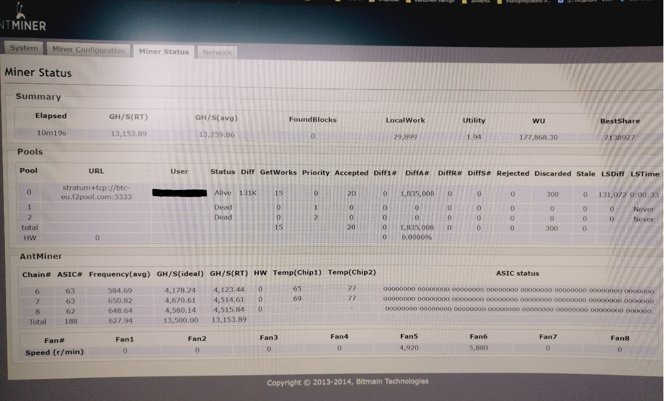Select chain 7 frequency 650.82

pos(120,300)
